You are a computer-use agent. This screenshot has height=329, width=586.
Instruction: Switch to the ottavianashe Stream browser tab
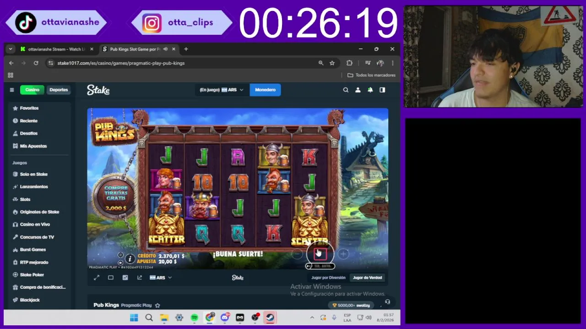point(56,49)
